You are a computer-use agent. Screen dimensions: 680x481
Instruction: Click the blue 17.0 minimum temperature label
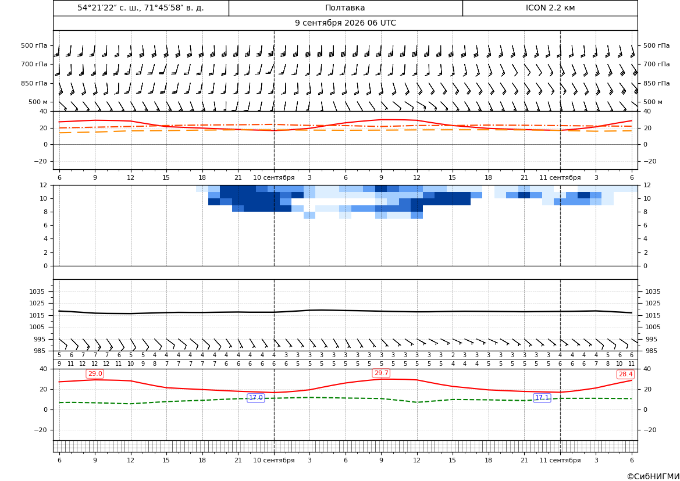point(256,398)
